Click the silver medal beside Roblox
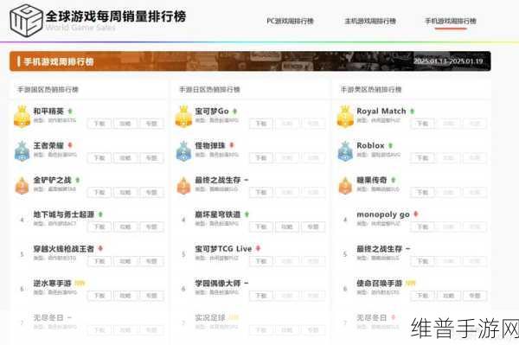This screenshot has width=519, height=345. click(x=345, y=151)
